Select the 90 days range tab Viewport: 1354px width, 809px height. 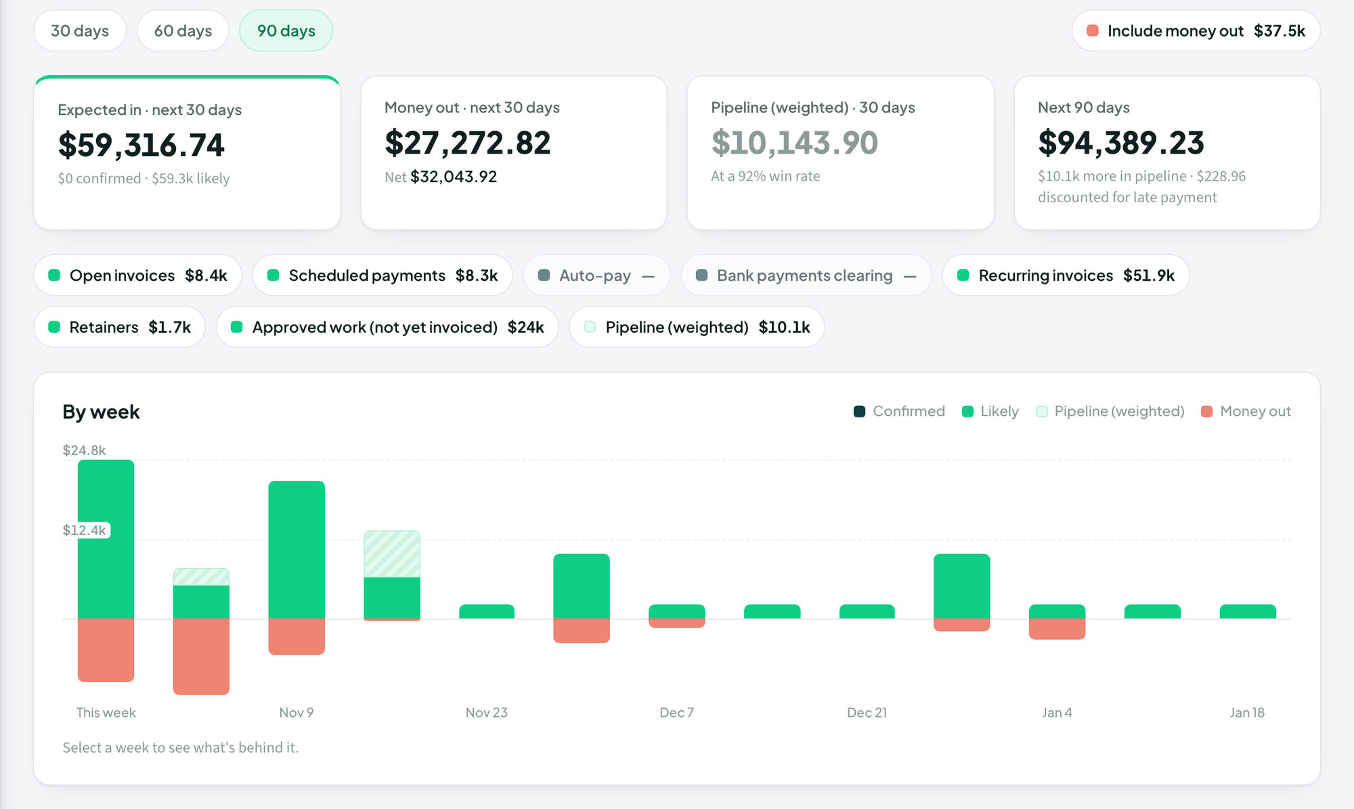pos(286,30)
